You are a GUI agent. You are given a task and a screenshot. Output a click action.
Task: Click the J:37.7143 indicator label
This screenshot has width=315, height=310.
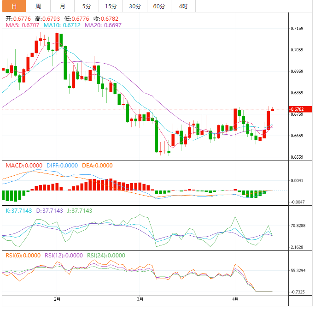(x=80, y=210)
